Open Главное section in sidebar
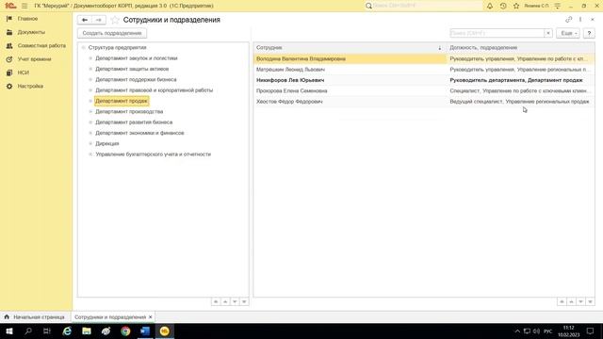 click(27, 19)
